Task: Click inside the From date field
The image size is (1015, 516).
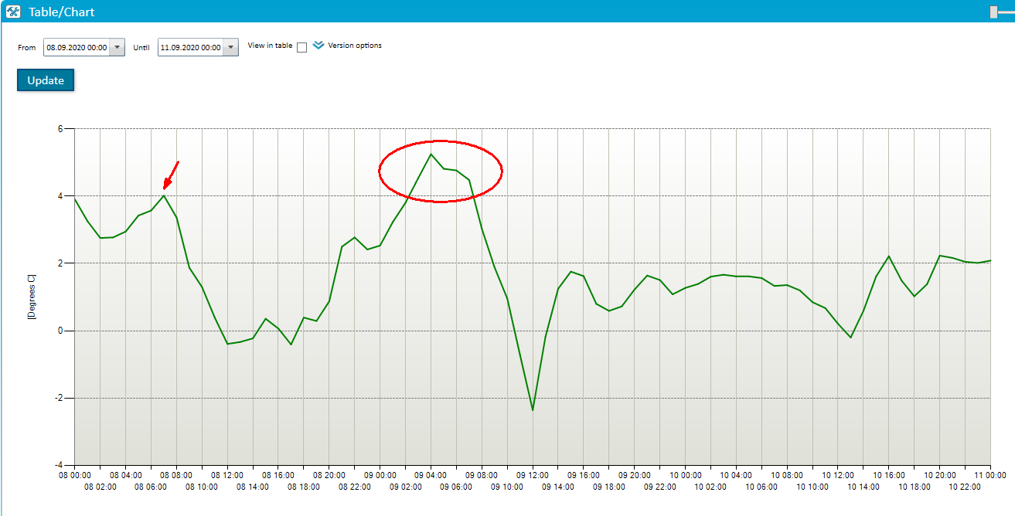Action: (x=77, y=47)
